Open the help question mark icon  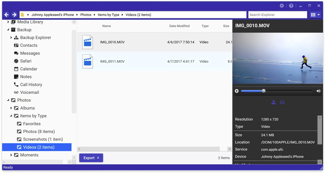click(291, 6)
